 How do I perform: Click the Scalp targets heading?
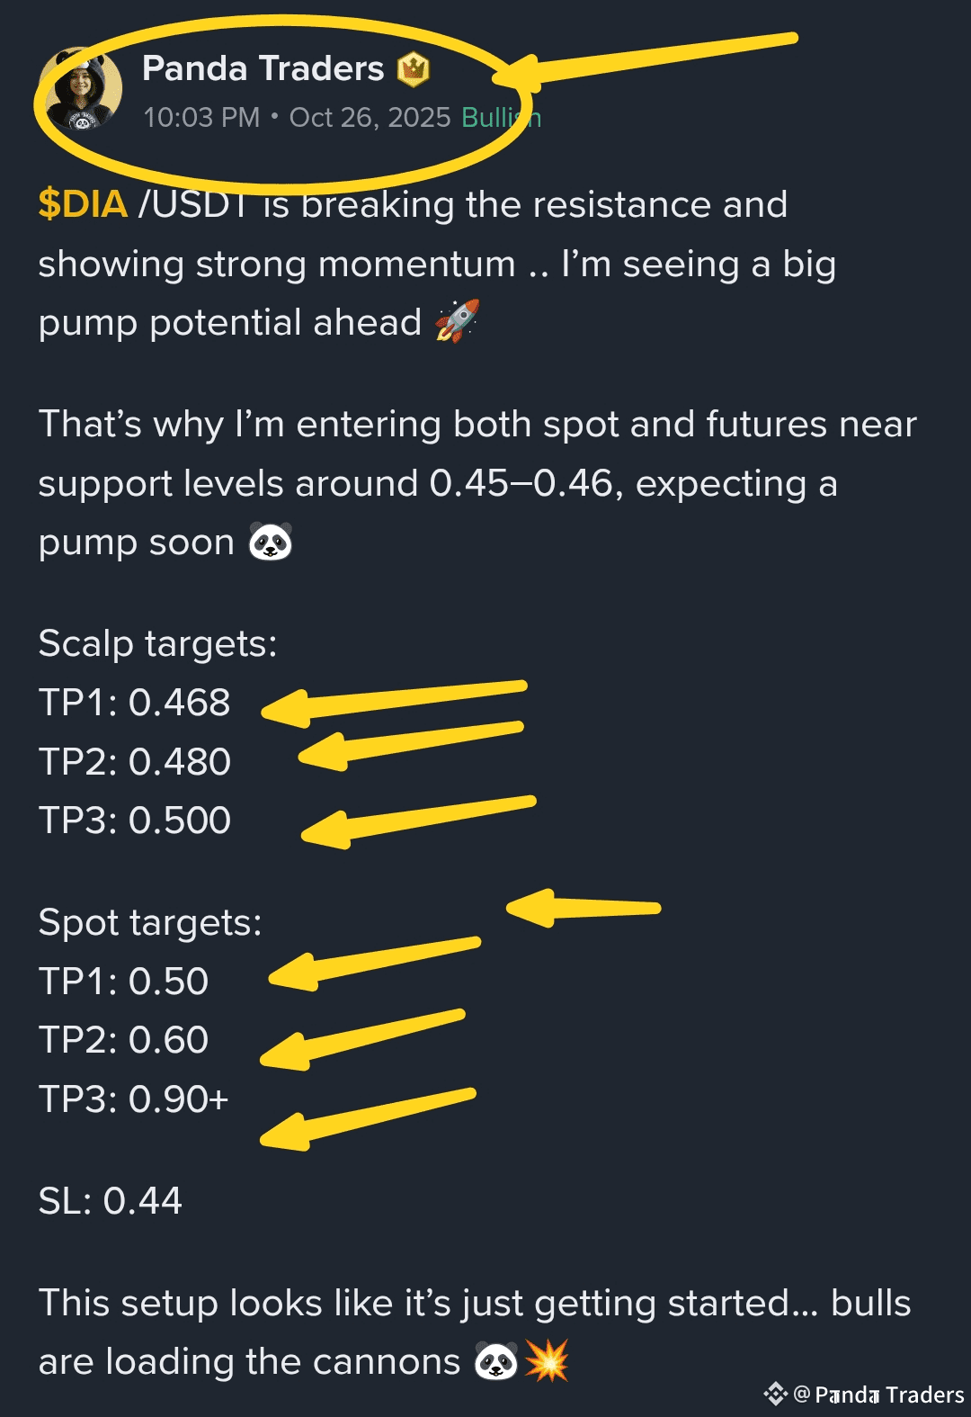pos(158,643)
